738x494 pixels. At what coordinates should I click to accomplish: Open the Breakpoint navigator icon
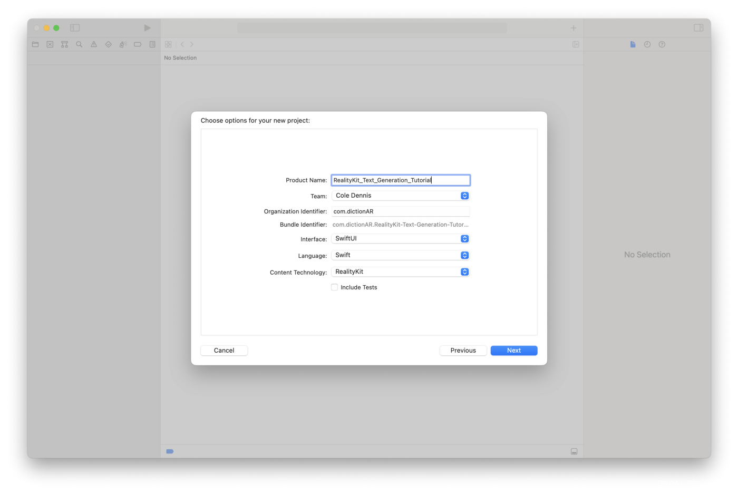click(137, 44)
